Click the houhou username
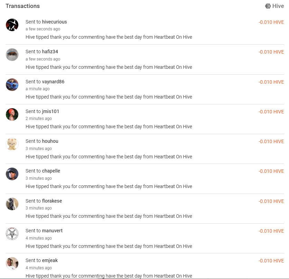 (50, 141)
